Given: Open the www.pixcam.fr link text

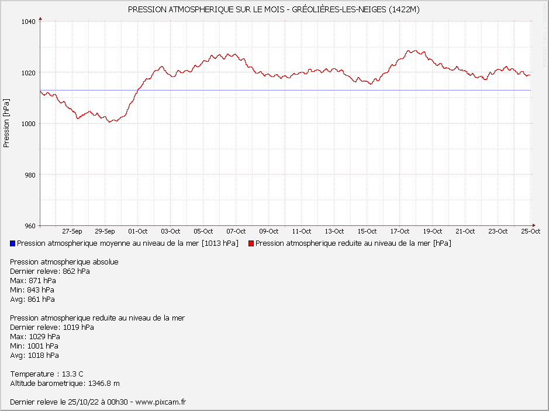Looking at the screenshot, I should click(160, 402).
